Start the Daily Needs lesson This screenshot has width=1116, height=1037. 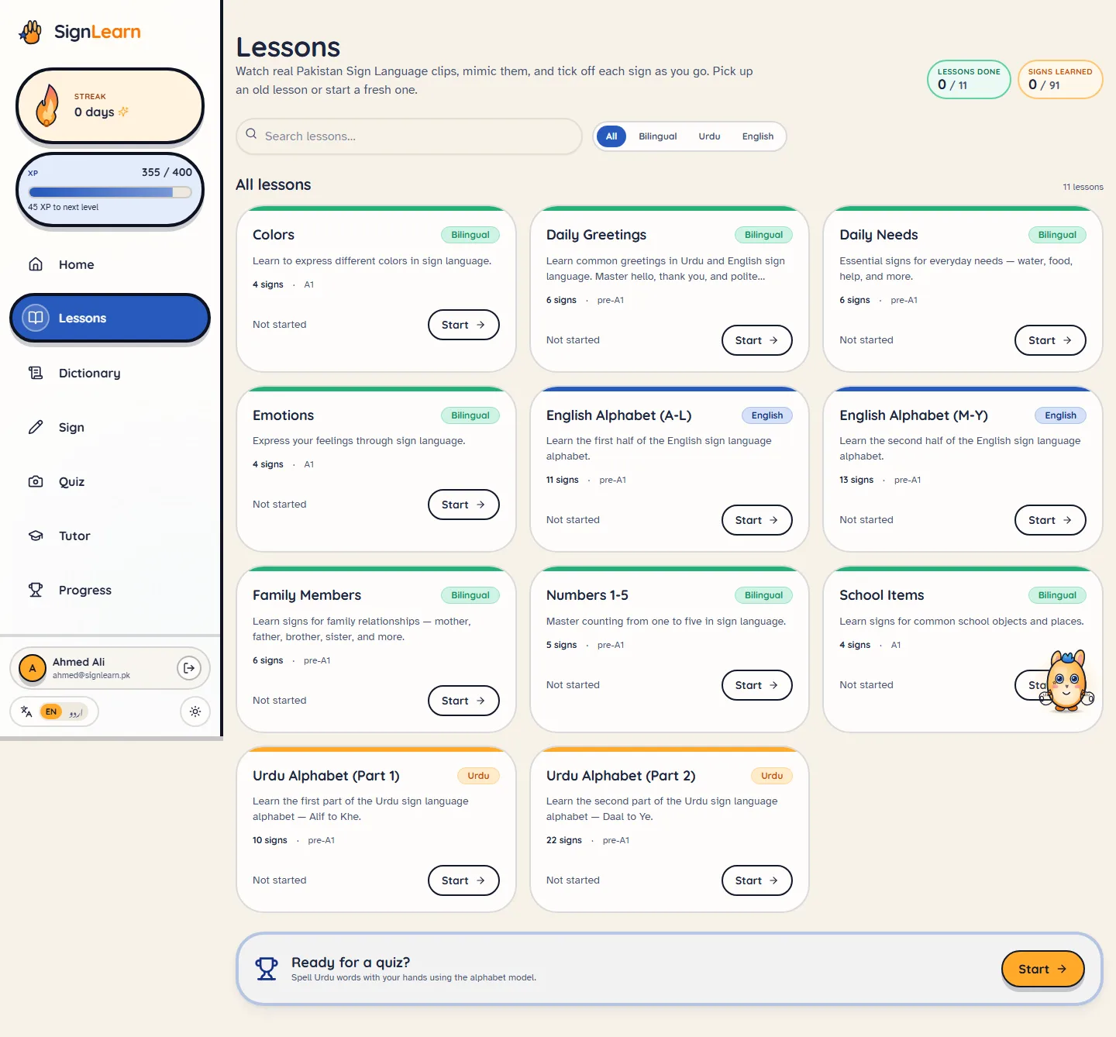point(1050,340)
